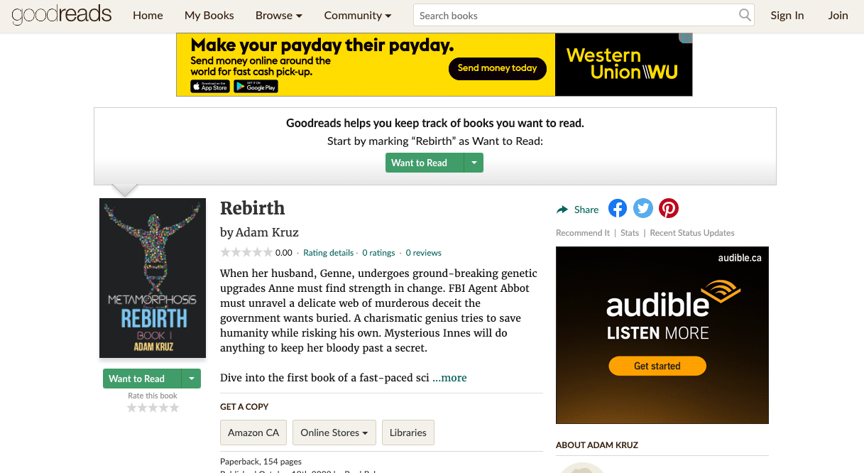Viewport: 864px width, 473px height.
Task: Go to My Books
Action: click(x=209, y=15)
